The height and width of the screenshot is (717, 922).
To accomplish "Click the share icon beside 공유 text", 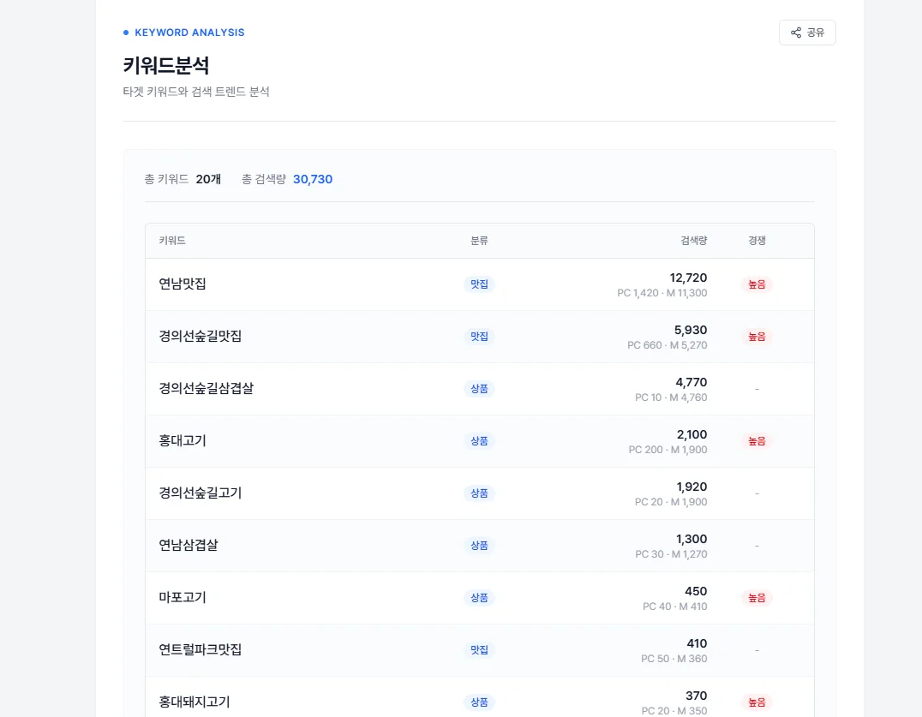I will pyautogui.click(x=794, y=32).
